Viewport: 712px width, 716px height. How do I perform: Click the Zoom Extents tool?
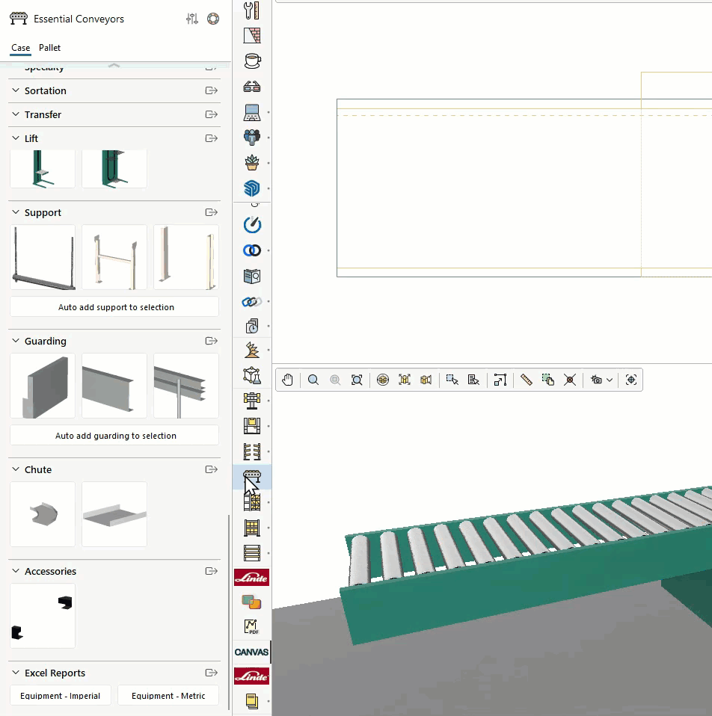(357, 380)
